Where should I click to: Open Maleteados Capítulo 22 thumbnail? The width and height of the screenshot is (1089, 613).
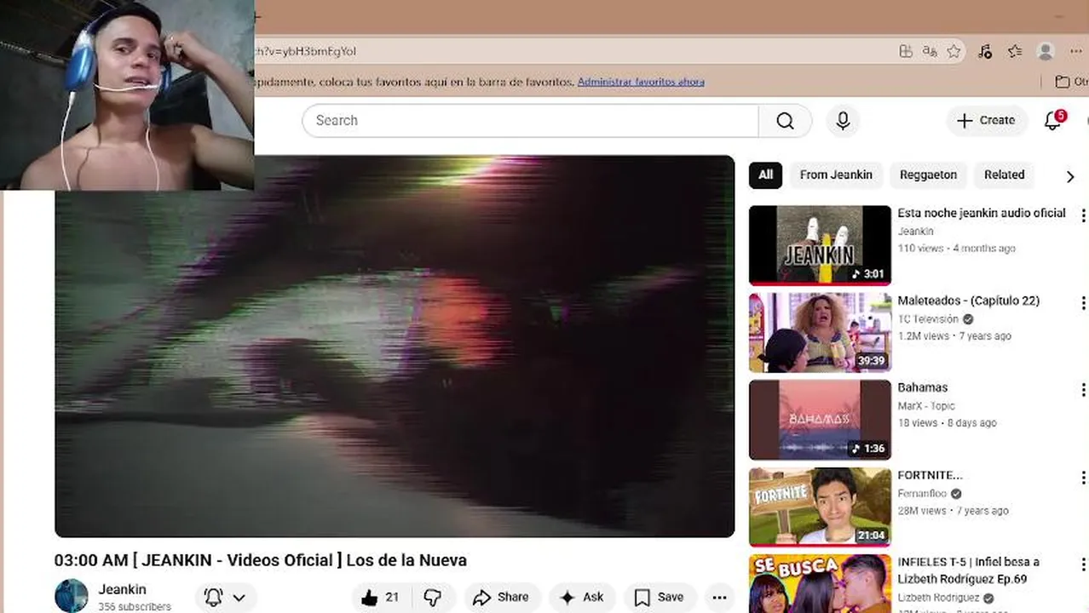click(820, 333)
